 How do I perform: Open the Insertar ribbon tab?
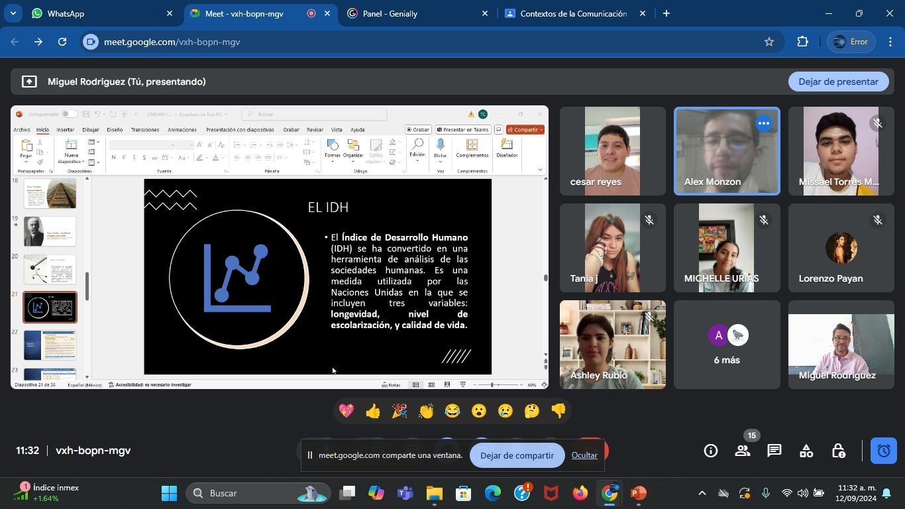pyautogui.click(x=65, y=130)
